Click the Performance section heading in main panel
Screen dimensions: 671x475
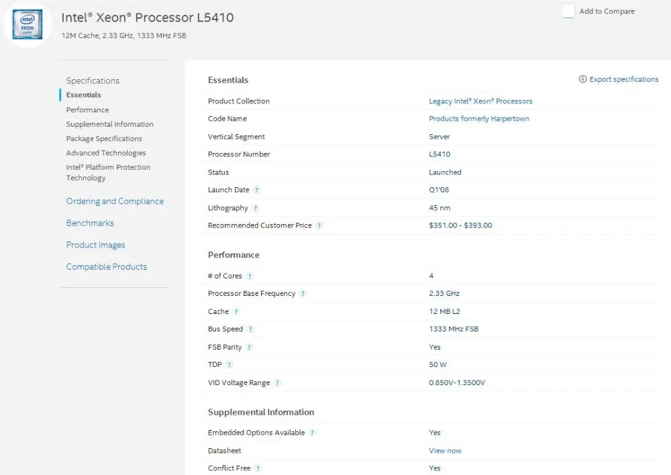tap(234, 255)
